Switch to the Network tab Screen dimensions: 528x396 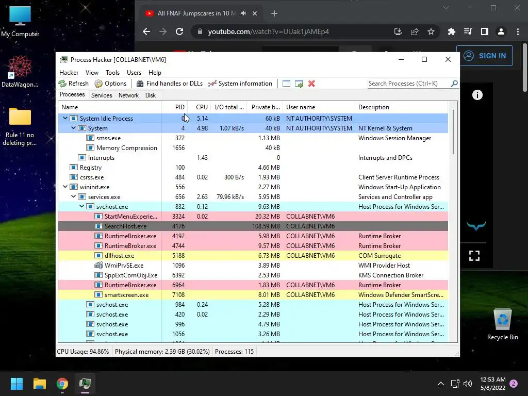coord(128,95)
